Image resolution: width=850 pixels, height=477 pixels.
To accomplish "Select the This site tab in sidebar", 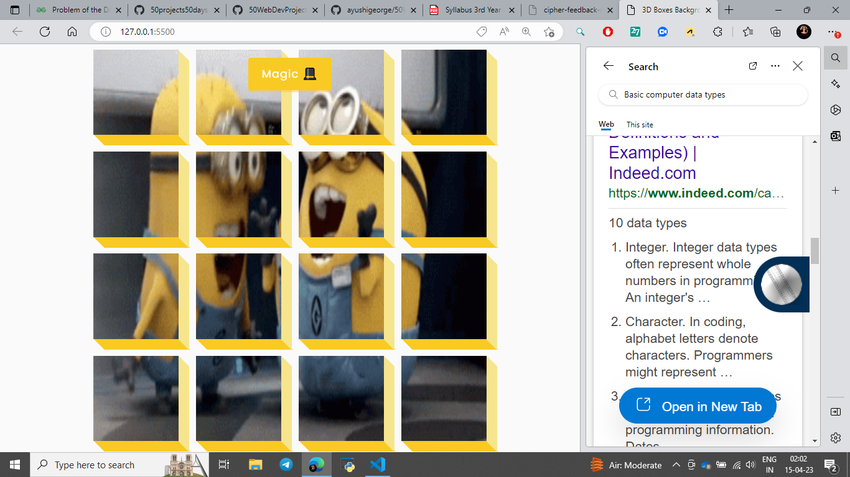I will coord(640,124).
